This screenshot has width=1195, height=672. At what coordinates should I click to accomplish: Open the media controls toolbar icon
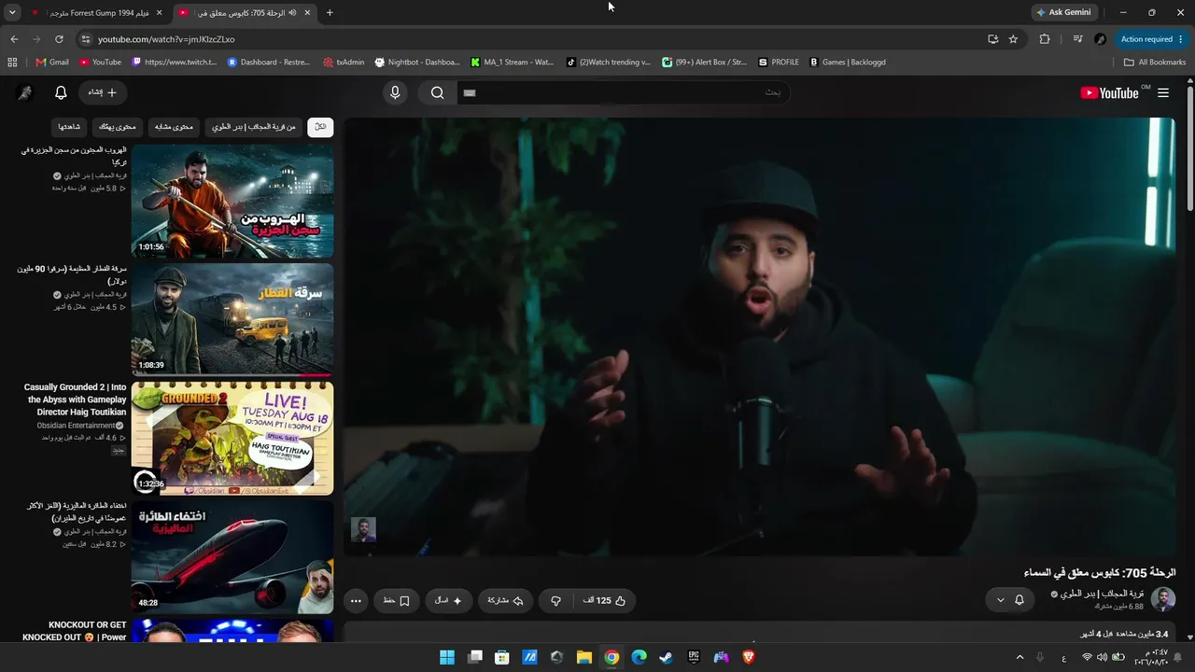coord(1077,39)
